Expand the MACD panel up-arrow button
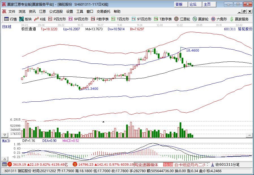 5,159
